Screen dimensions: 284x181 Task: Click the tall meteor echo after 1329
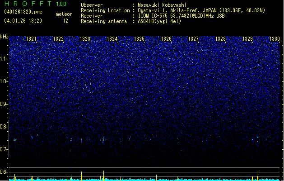(x=258, y=140)
